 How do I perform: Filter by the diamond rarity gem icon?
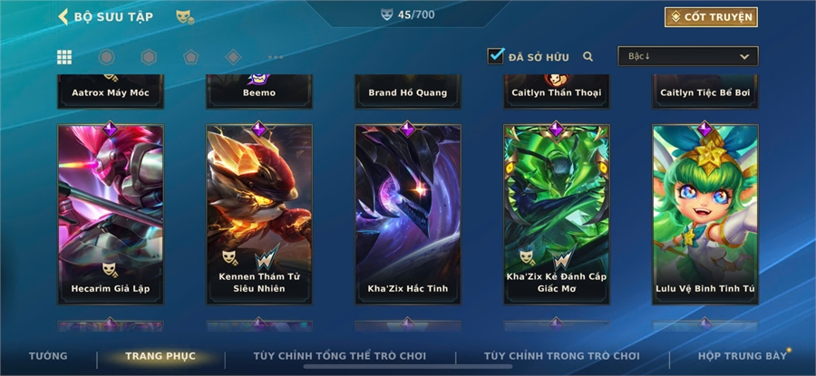(x=233, y=57)
